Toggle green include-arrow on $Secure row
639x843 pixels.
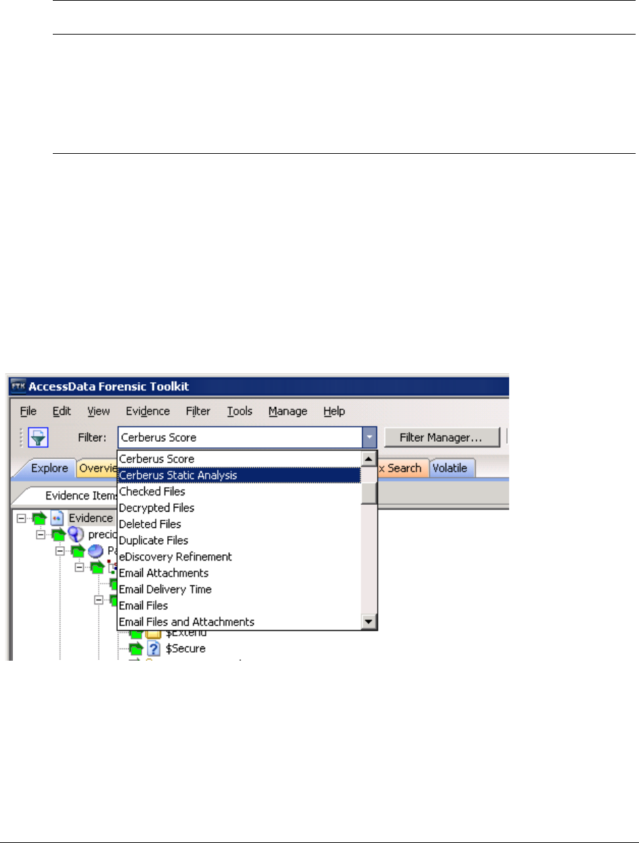(x=137, y=649)
